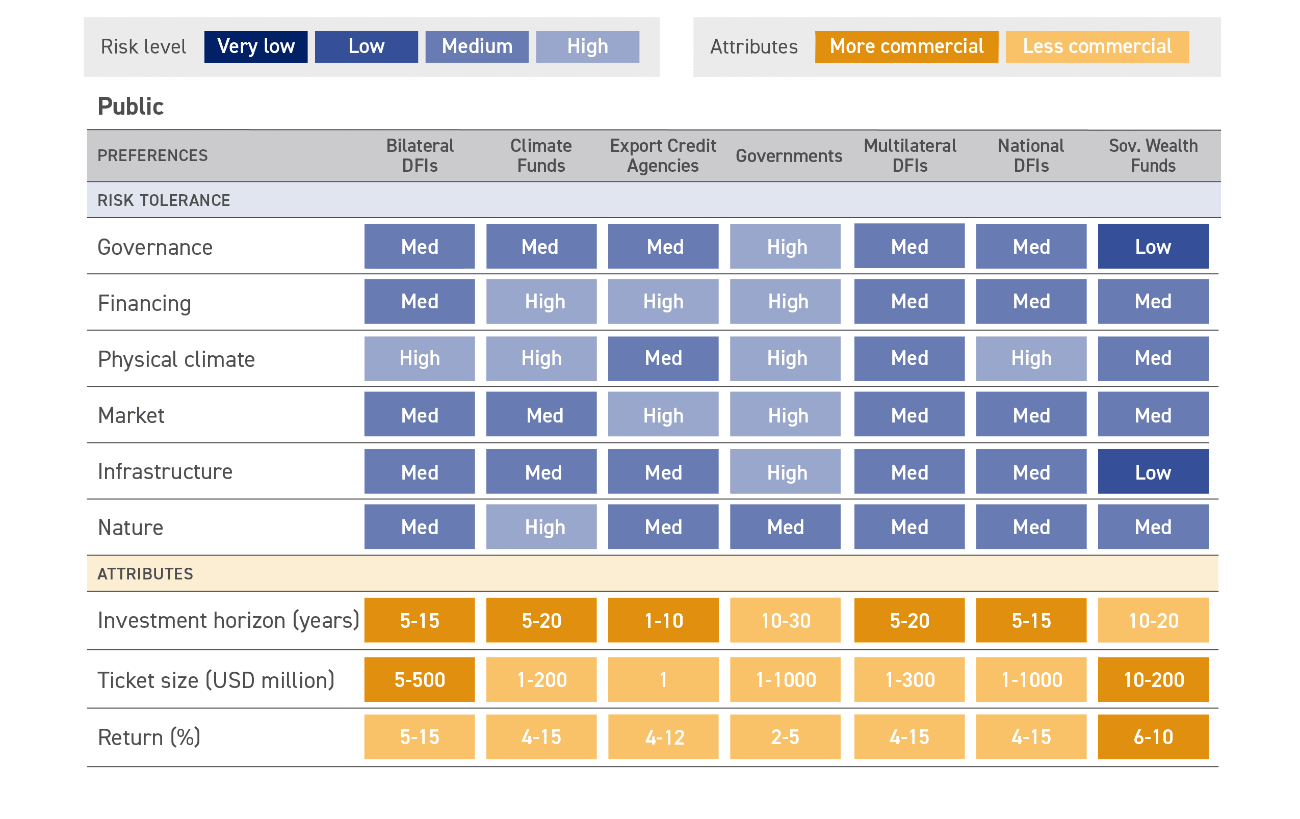Click the 1-10 investment horizon cell

(x=663, y=620)
